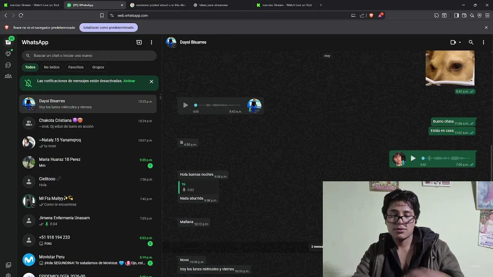
Task: Start a new chat with the plus icon
Action: click(x=139, y=42)
